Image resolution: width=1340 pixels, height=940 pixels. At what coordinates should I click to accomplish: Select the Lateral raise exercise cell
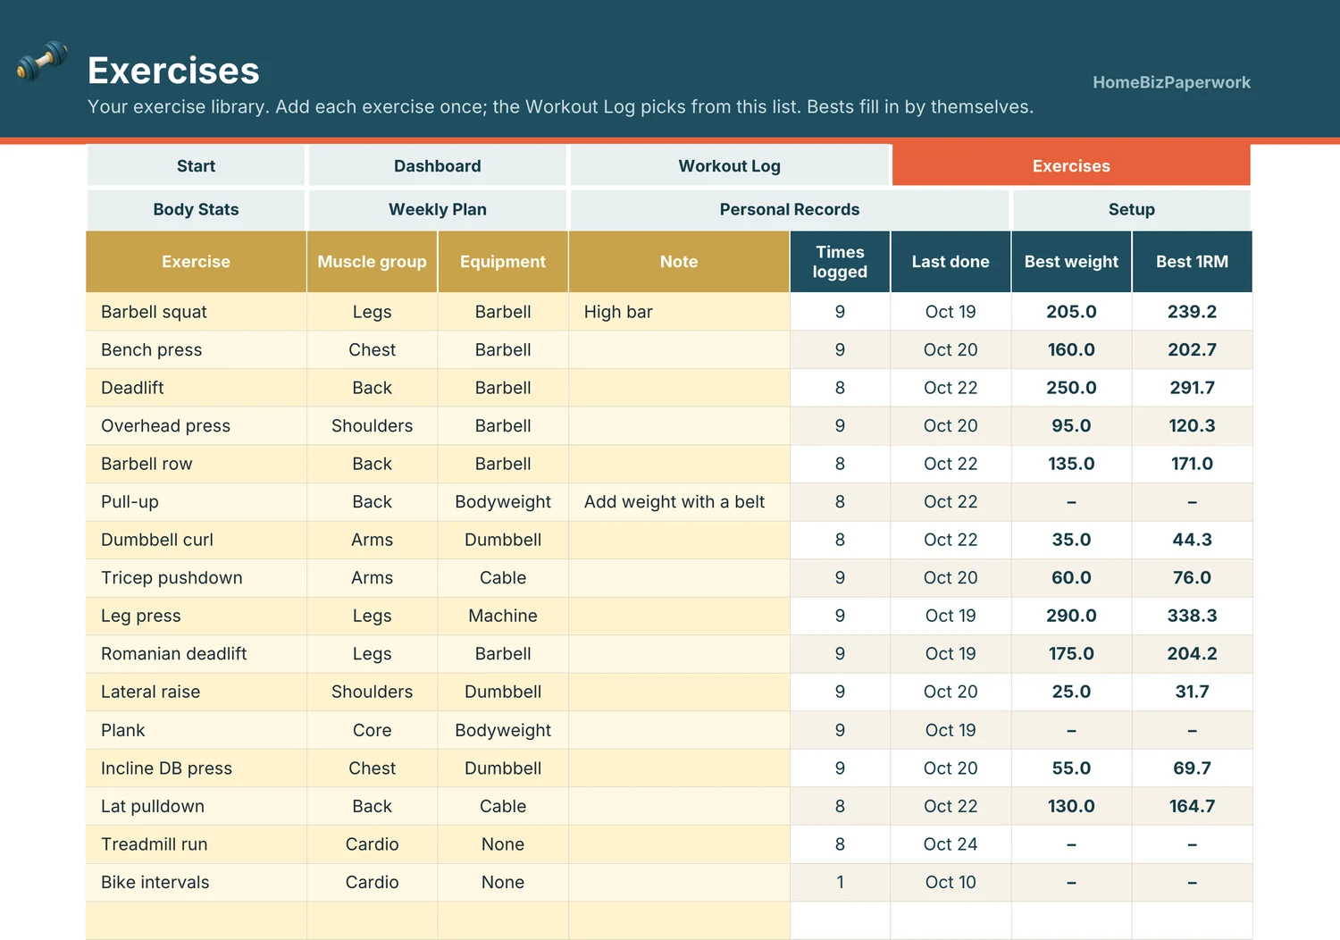pos(196,692)
